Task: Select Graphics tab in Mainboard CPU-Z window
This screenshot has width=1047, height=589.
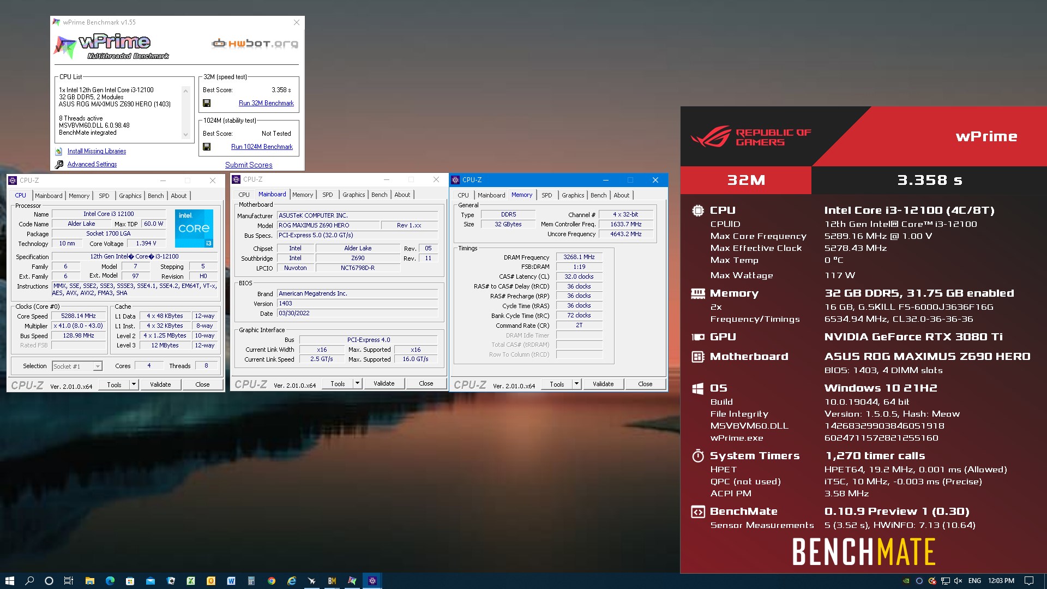Action: [x=353, y=195]
